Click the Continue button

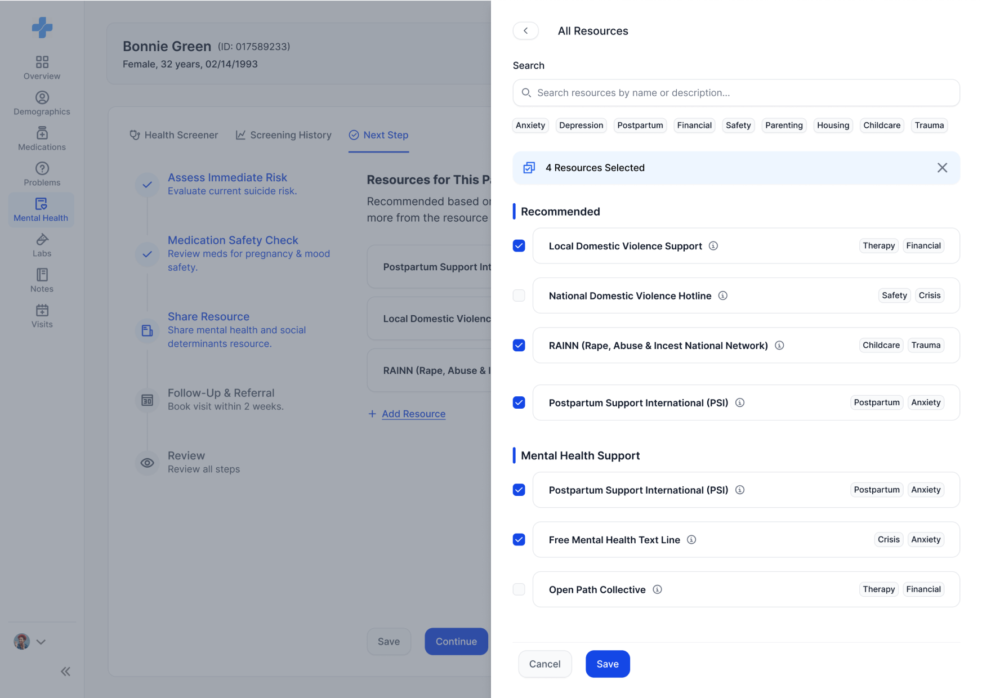click(456, 642)
